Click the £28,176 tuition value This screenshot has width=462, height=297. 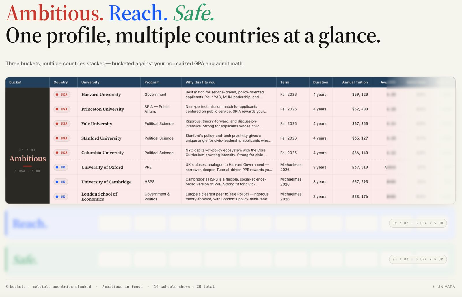point(360,196)
